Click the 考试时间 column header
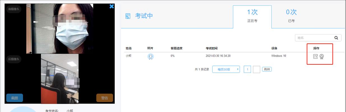The image size is (346, 112). tap(212, 48)
